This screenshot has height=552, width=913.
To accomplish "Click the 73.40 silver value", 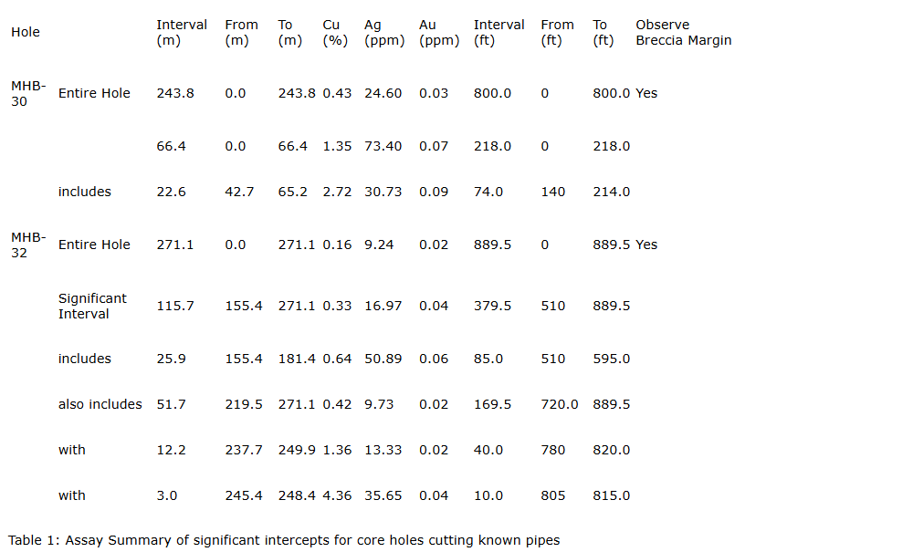I will click(383, 146).
